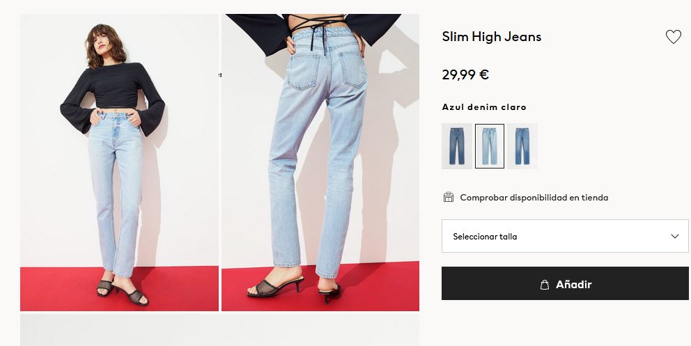Click the Azul denim claro color label
The image size is (691, 346).
point(484,107)
